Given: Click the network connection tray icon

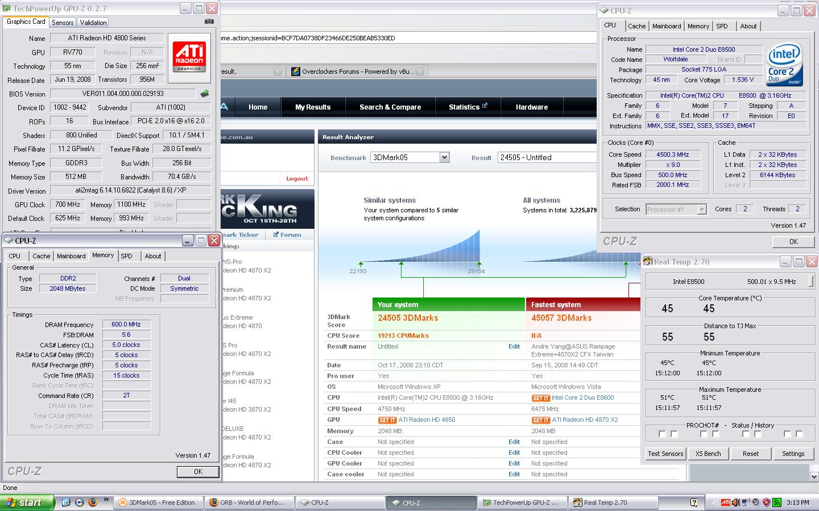Looking at the screenshot, I should point(746,502).
